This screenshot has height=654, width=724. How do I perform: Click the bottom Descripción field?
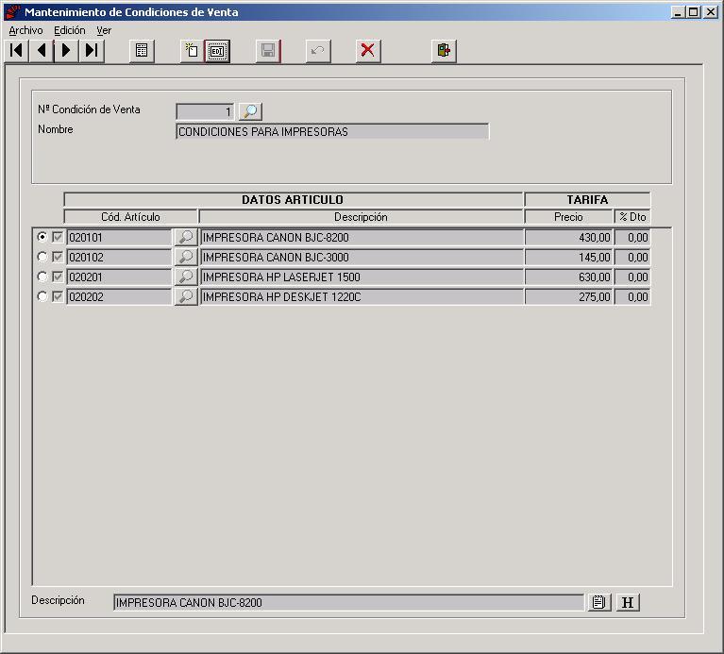348,603
